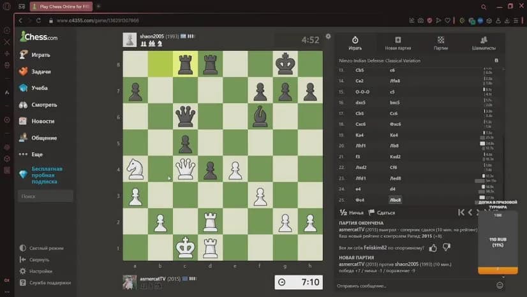The image size is (527, 297).
Task: Switch to the Новая партия tab
Action: click(x=397, y=43)
